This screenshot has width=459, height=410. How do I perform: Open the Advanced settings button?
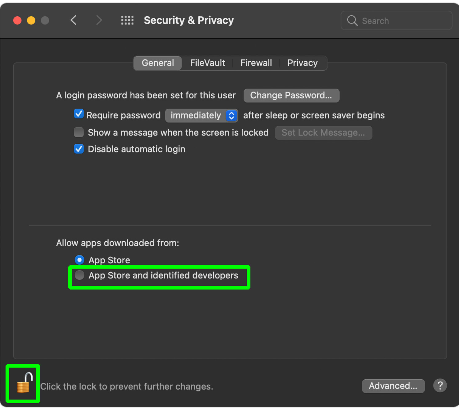393,386
